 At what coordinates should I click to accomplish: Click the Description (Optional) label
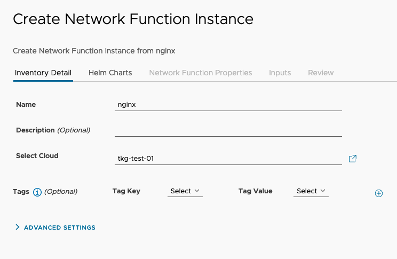pyautogui.click(x=53, y=130)
